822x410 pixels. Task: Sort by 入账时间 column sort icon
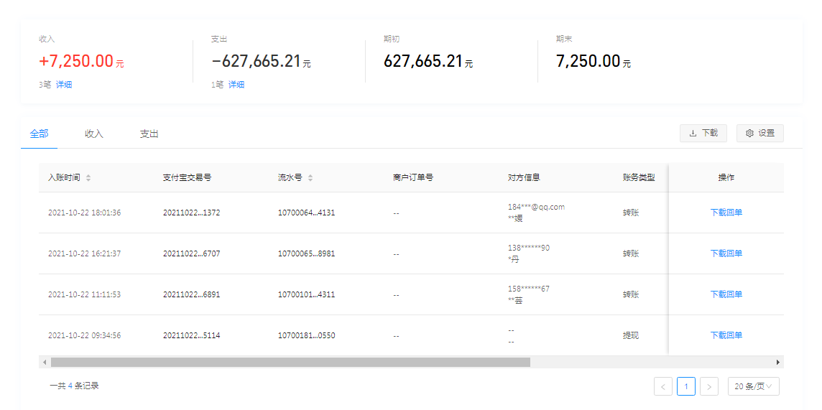[88, 177]
